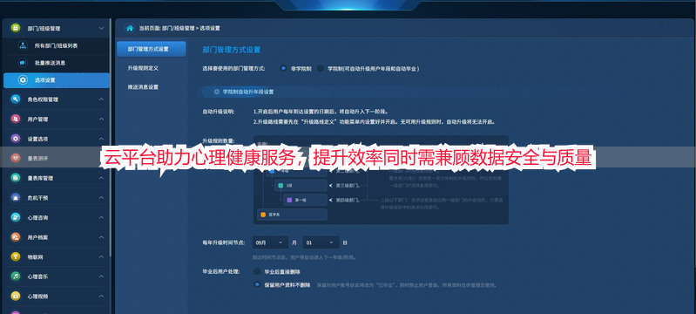Screen dimensions: 696x314
Task: Click the 批量推送消息 speaker icon
Action: click(x=22, y=63)
